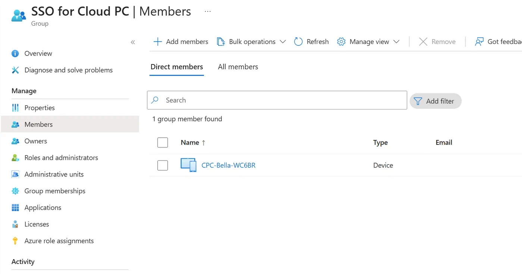Click the Device type cell
This screenshot has height=274, width=522.
tap(383, 165)
